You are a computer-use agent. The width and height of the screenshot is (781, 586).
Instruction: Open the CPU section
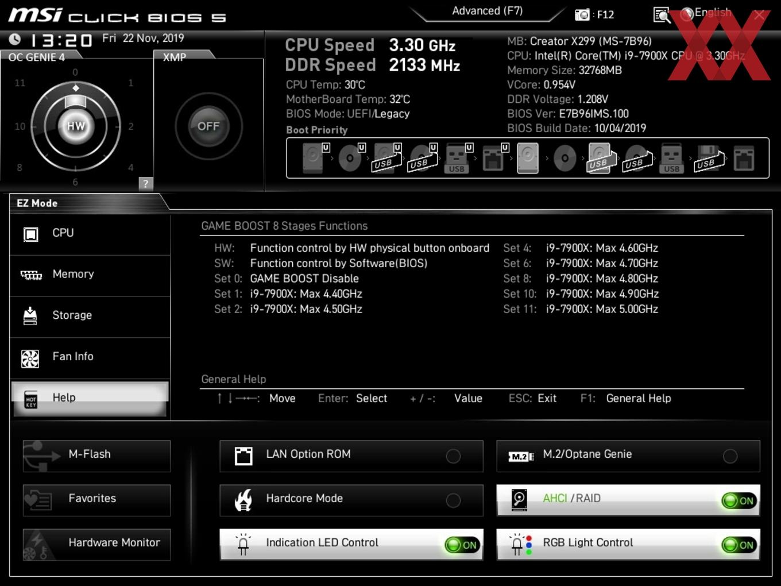click(90, 234)
